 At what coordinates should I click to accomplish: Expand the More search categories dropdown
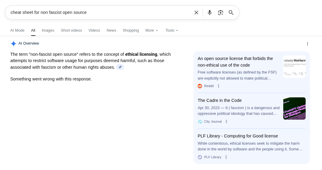[x=152, y=30]
